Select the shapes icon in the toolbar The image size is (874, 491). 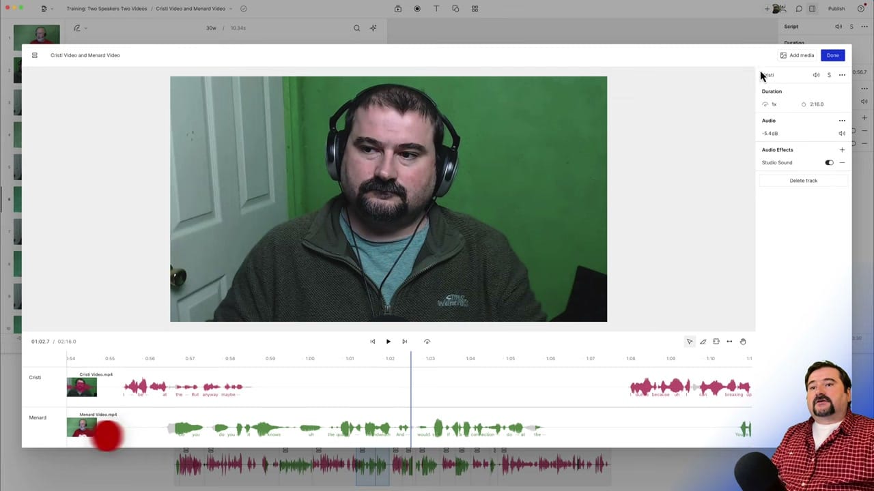tap(454, 8)
